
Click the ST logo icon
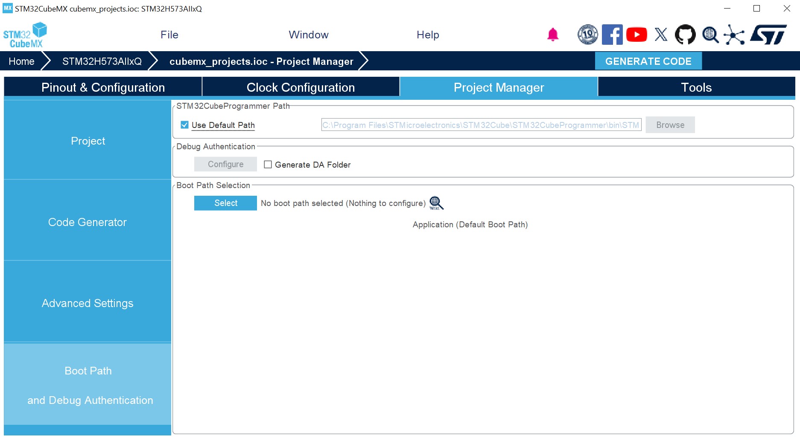click(x=768, y=35)
